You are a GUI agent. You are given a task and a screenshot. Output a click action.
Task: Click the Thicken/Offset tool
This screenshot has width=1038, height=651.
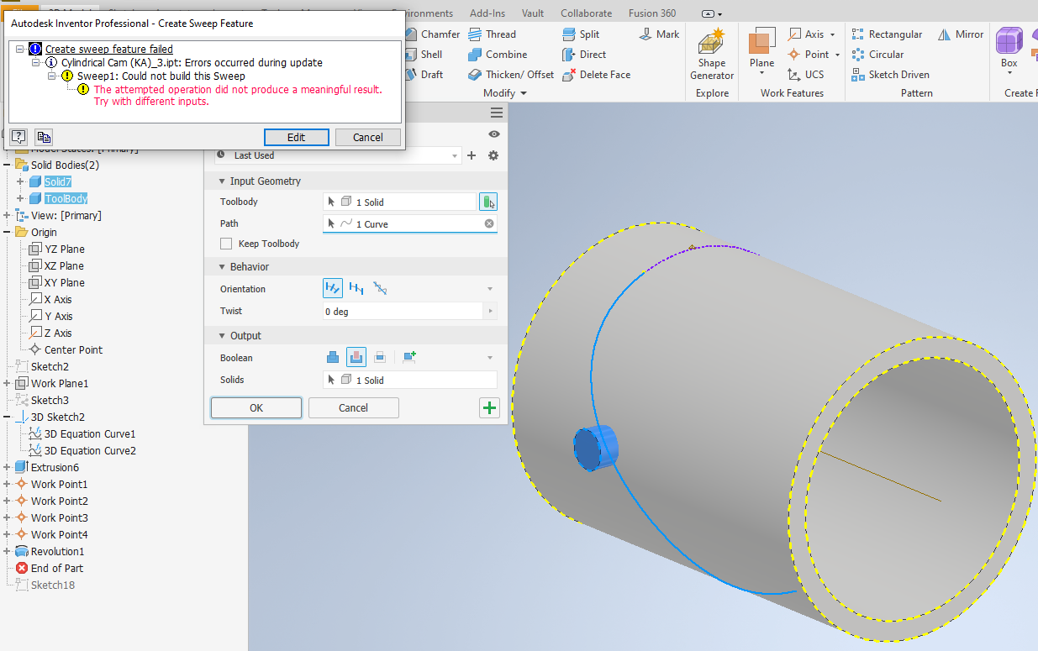click(511, 75)
